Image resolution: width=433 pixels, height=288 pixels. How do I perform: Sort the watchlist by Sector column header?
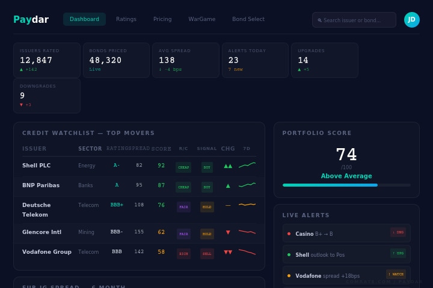point(90,149)
